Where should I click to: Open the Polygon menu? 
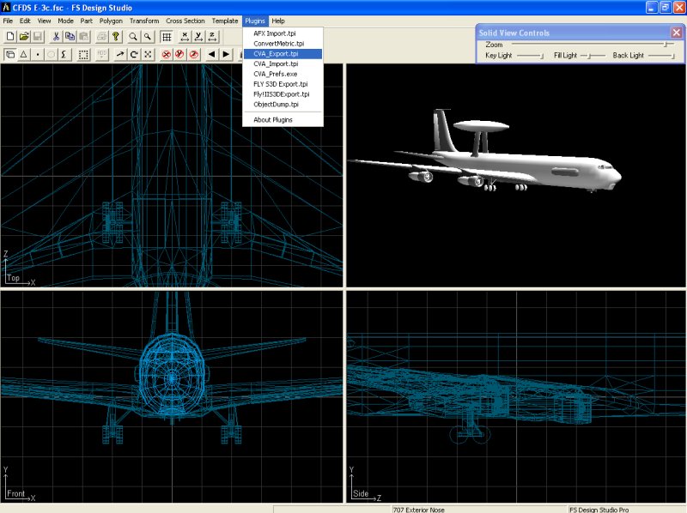[111, 21]
